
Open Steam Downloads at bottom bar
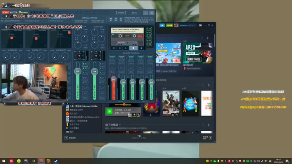pyautogui.click(x=139, y=137)
